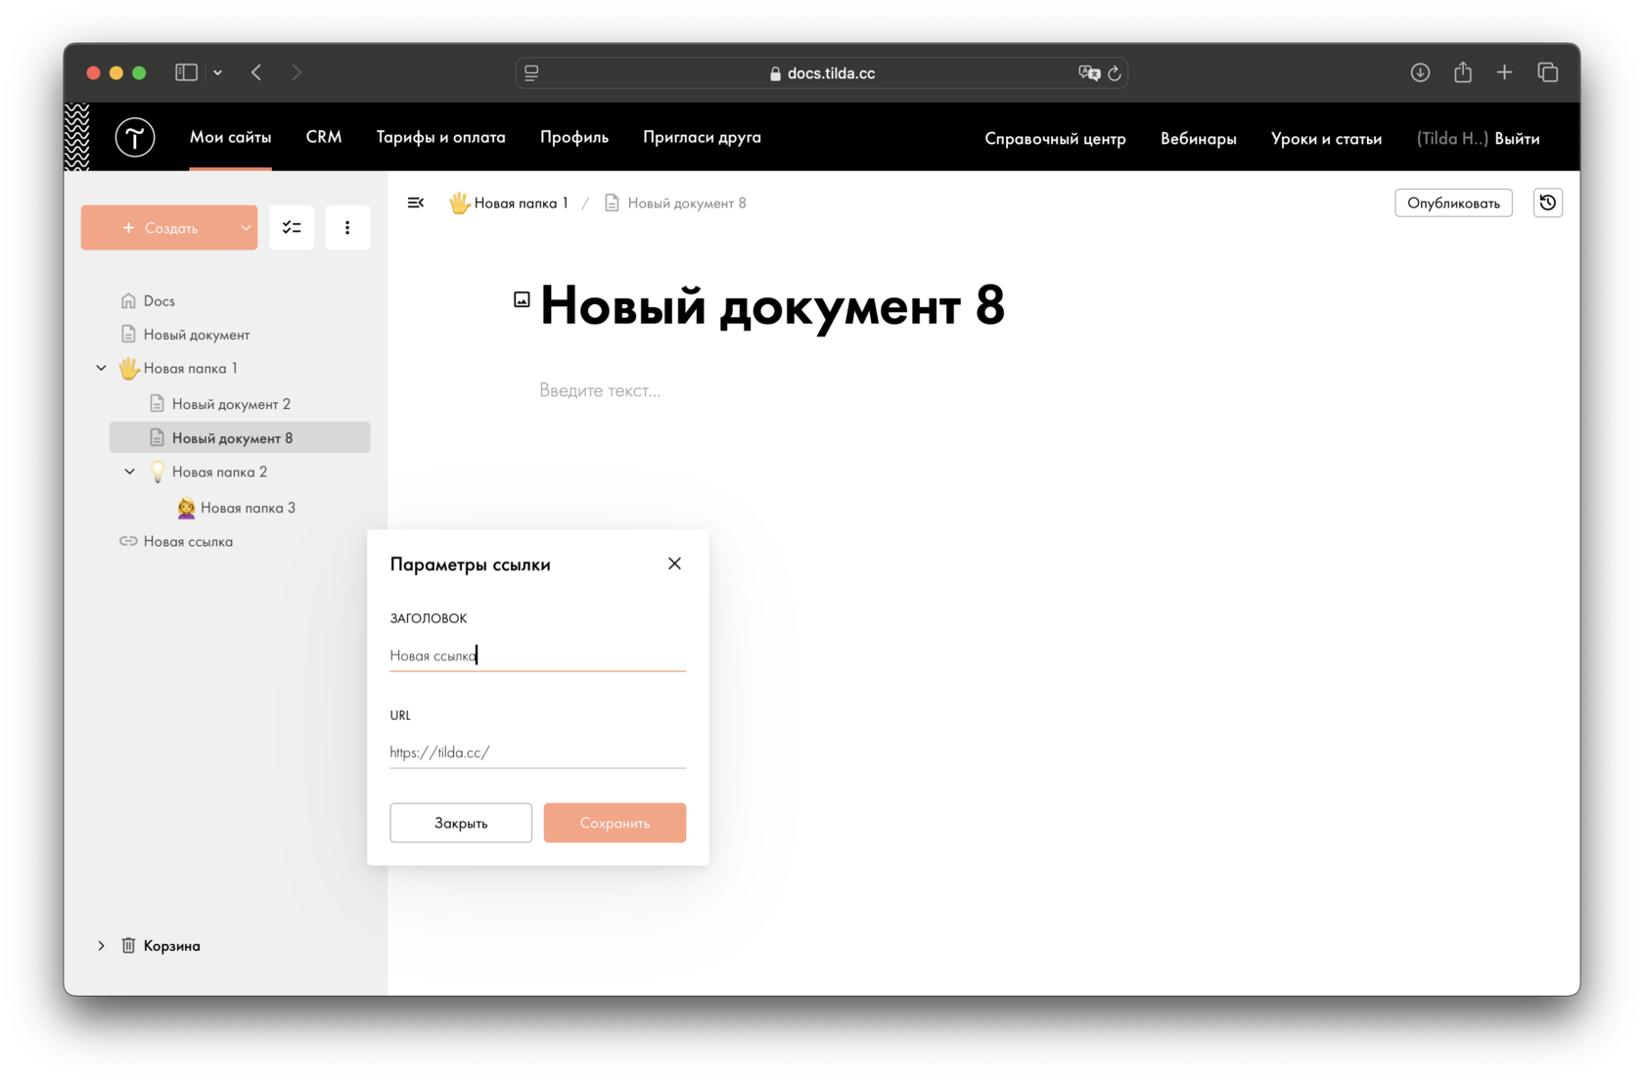This screenshot has height=1080, width=1644.
Task: Click the link icon of Новая ссылка
Action: point(128,541)
